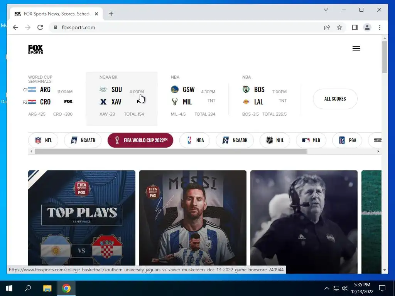Open the GSW vs MIL game
395x296 pixels.
[193, 99]
